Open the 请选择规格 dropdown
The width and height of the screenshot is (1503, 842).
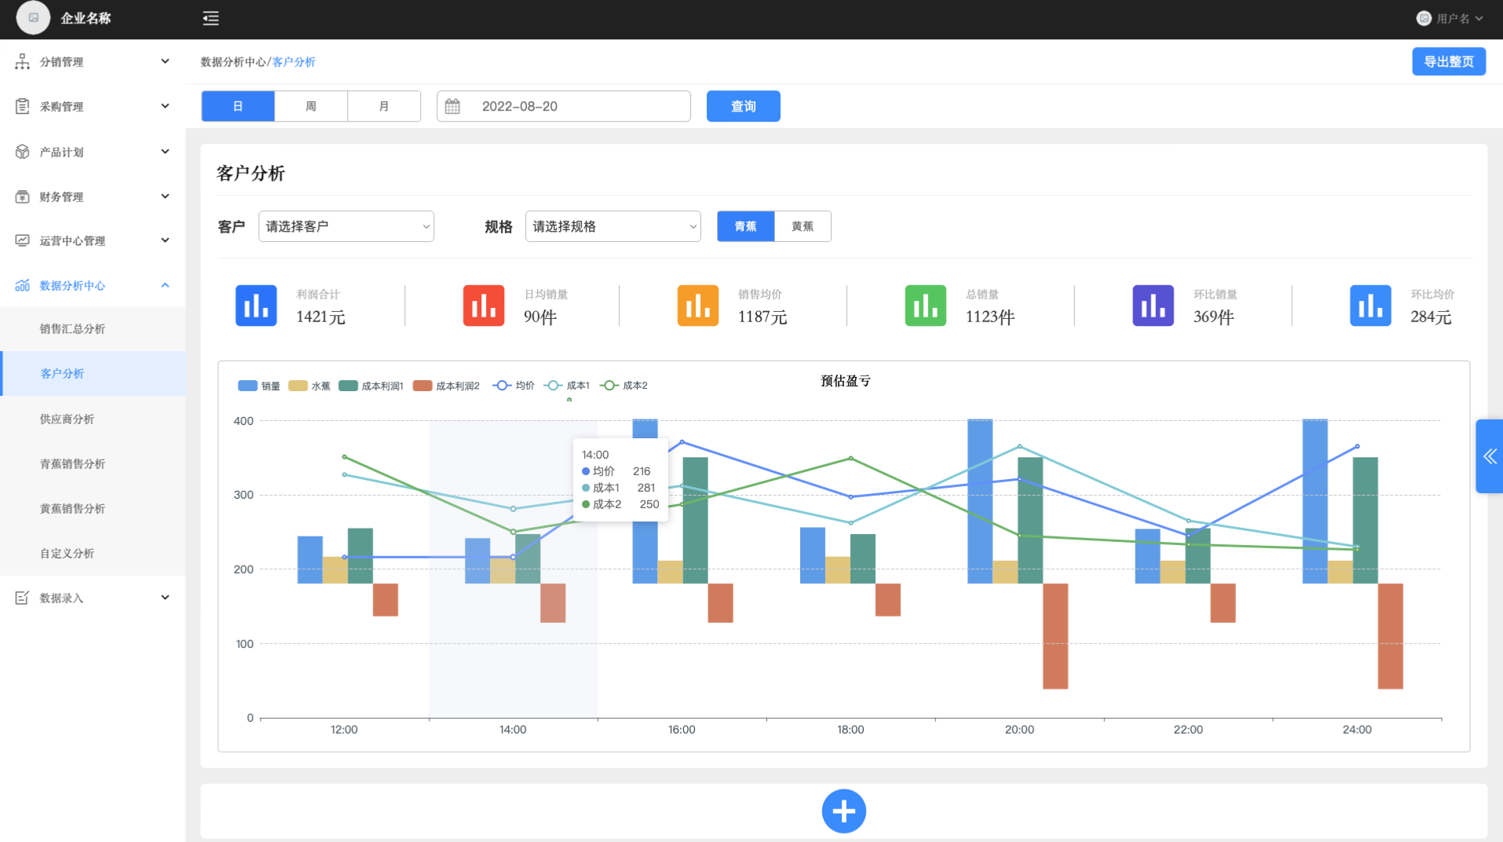point(613,226)
